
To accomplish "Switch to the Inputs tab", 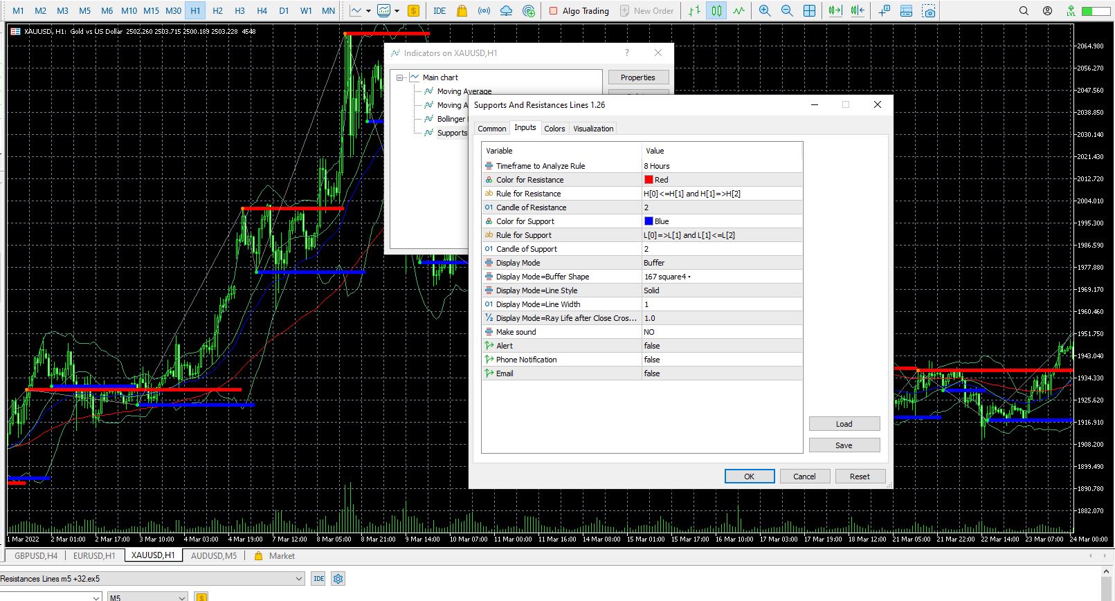I will pos(525,127).
